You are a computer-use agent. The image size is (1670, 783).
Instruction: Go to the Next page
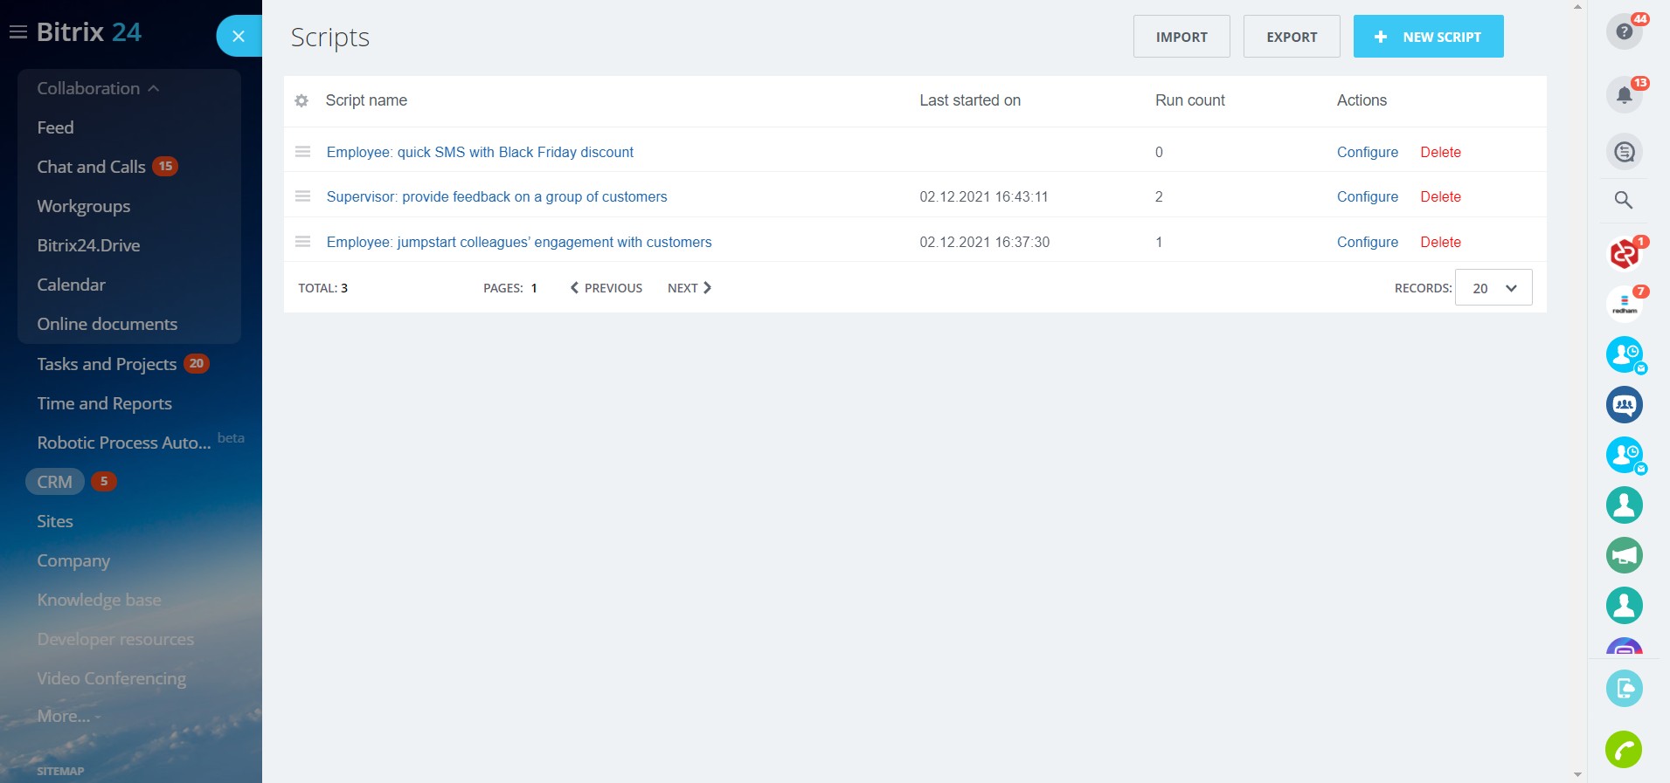point(689,288)
